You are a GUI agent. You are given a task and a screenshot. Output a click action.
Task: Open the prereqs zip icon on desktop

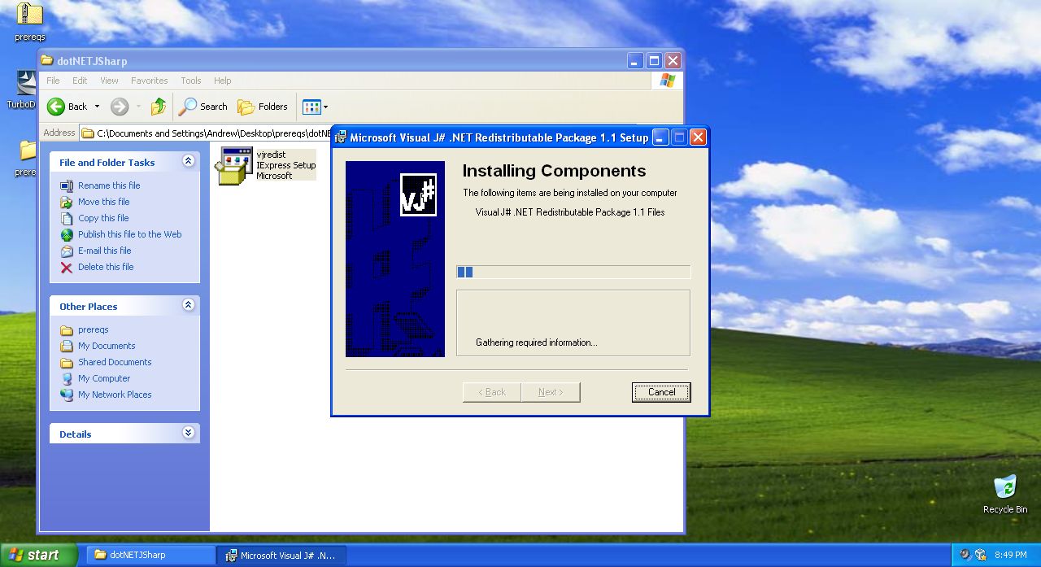click(30, 15)
